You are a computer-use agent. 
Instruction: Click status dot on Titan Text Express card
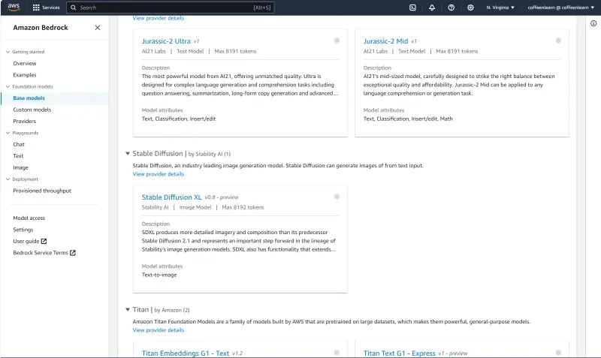(x=558, y=353)
